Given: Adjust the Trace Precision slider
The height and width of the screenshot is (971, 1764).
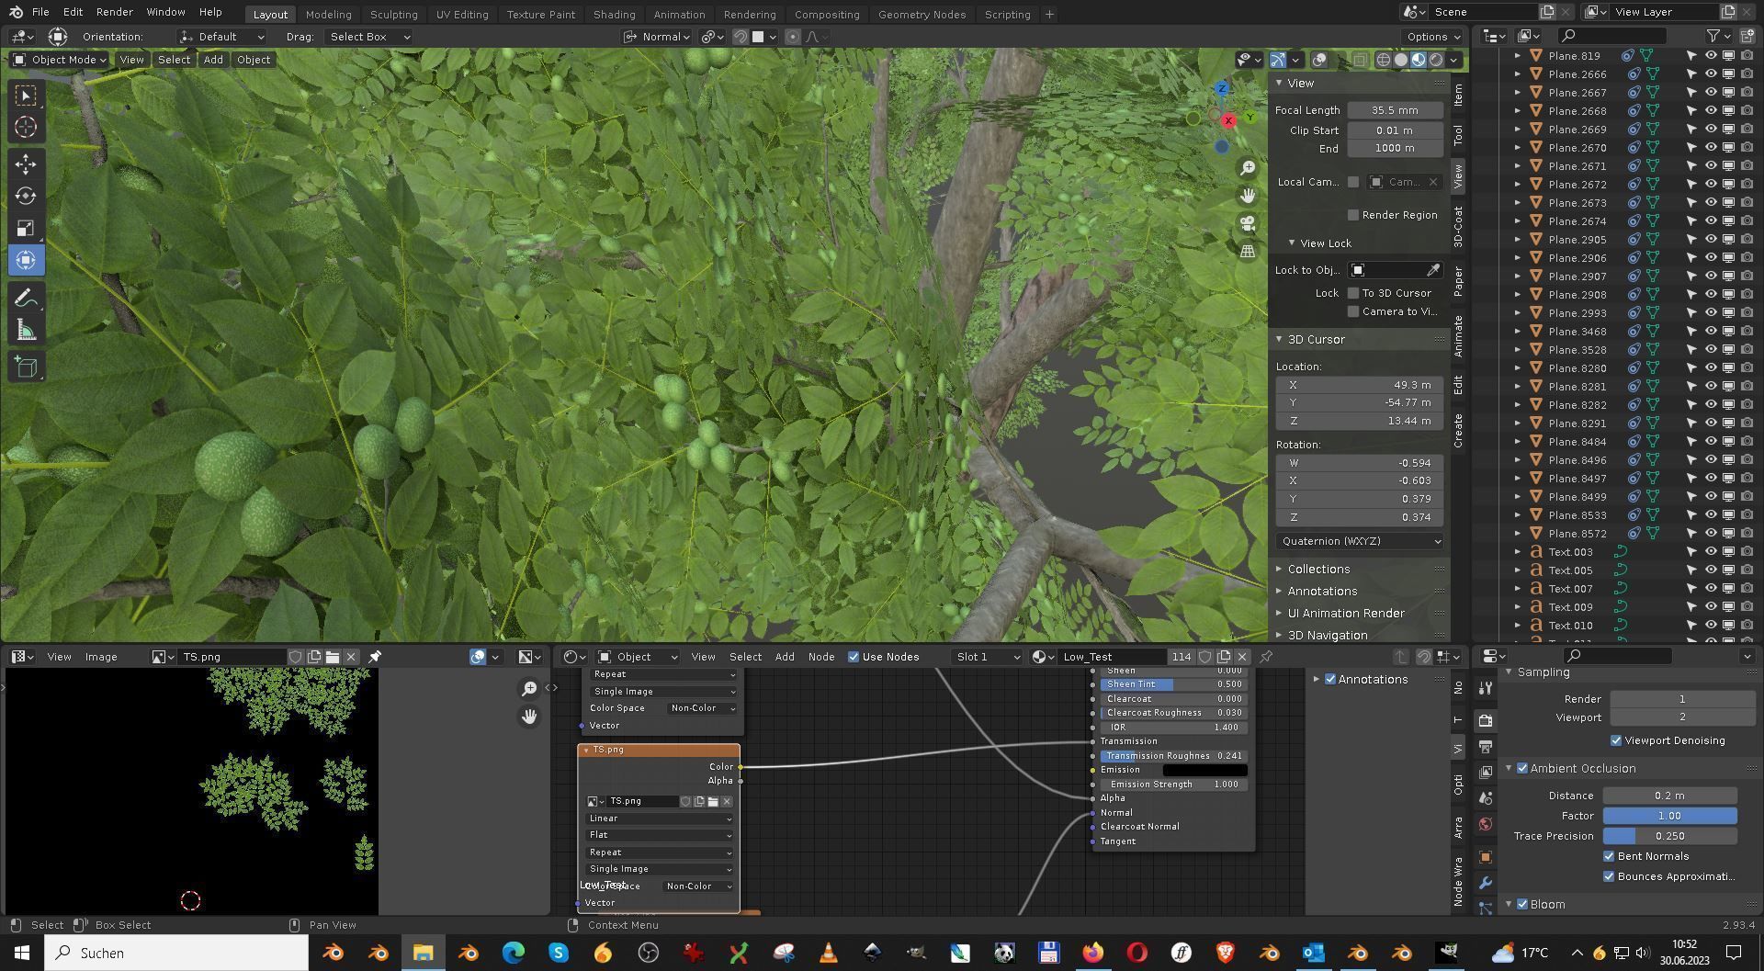Looking at the screenshot, I should point(1669,836).
